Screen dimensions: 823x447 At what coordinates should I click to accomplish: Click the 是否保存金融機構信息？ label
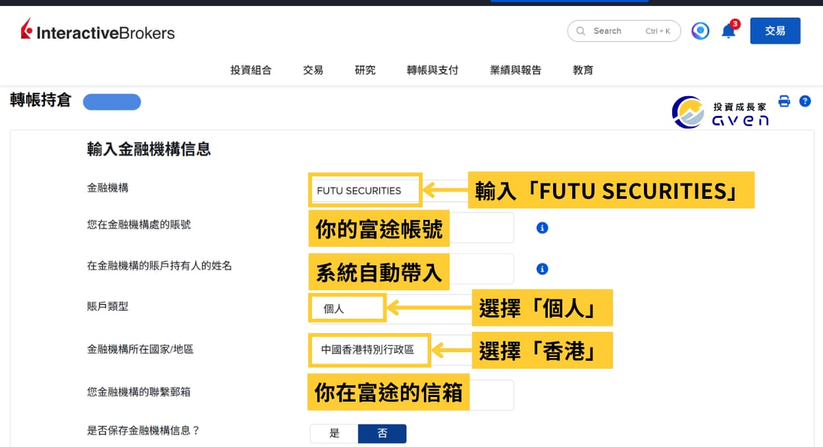[x=144, y=431]
